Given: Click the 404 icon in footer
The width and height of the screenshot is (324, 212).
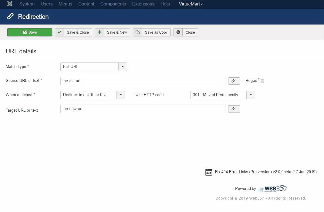Looking at the screenshot, I should (x=209, y=172).
